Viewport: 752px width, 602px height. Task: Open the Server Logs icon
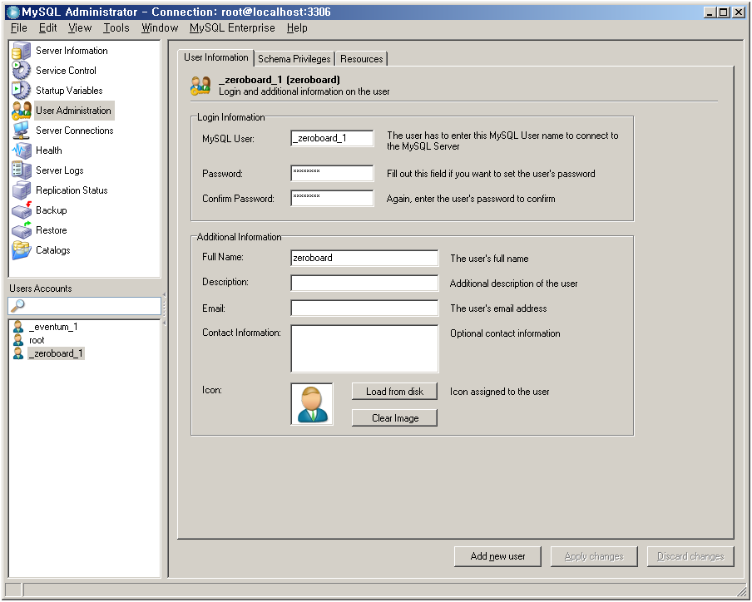(x=21, y=170)
